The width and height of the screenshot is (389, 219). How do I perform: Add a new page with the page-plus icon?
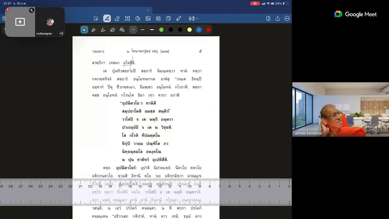click(x=268, y=19)
